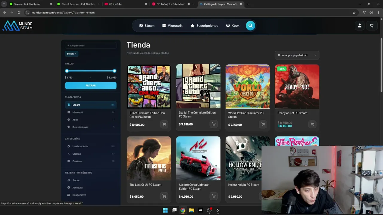The height and width of the screenshot is (215, 383).
Task: Open the Chrome three-dot menu
Action: pyautogui.click(x=379, y=13)
